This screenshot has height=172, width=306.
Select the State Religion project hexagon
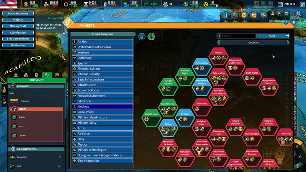click(252, 138)
